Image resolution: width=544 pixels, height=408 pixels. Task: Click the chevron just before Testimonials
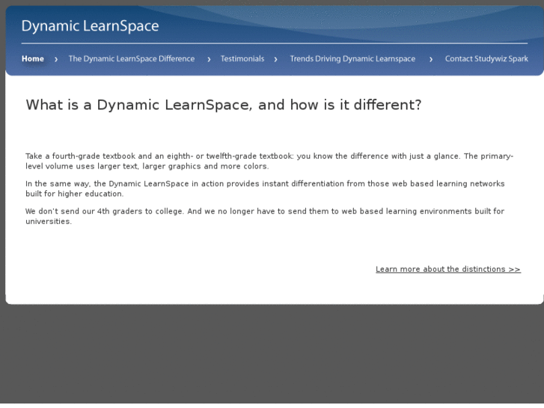[209, 59]
